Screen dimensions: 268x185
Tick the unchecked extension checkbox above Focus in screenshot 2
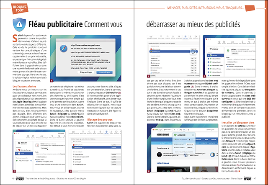pyautogui.click(x=17, y=150)
